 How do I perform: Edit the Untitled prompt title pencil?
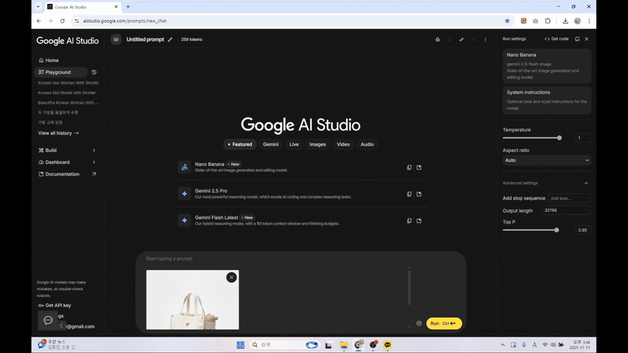[x=170, y=39]
